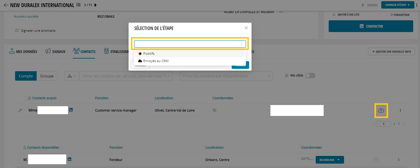Choose the Envoyés au CRM option

coord(190,61)
